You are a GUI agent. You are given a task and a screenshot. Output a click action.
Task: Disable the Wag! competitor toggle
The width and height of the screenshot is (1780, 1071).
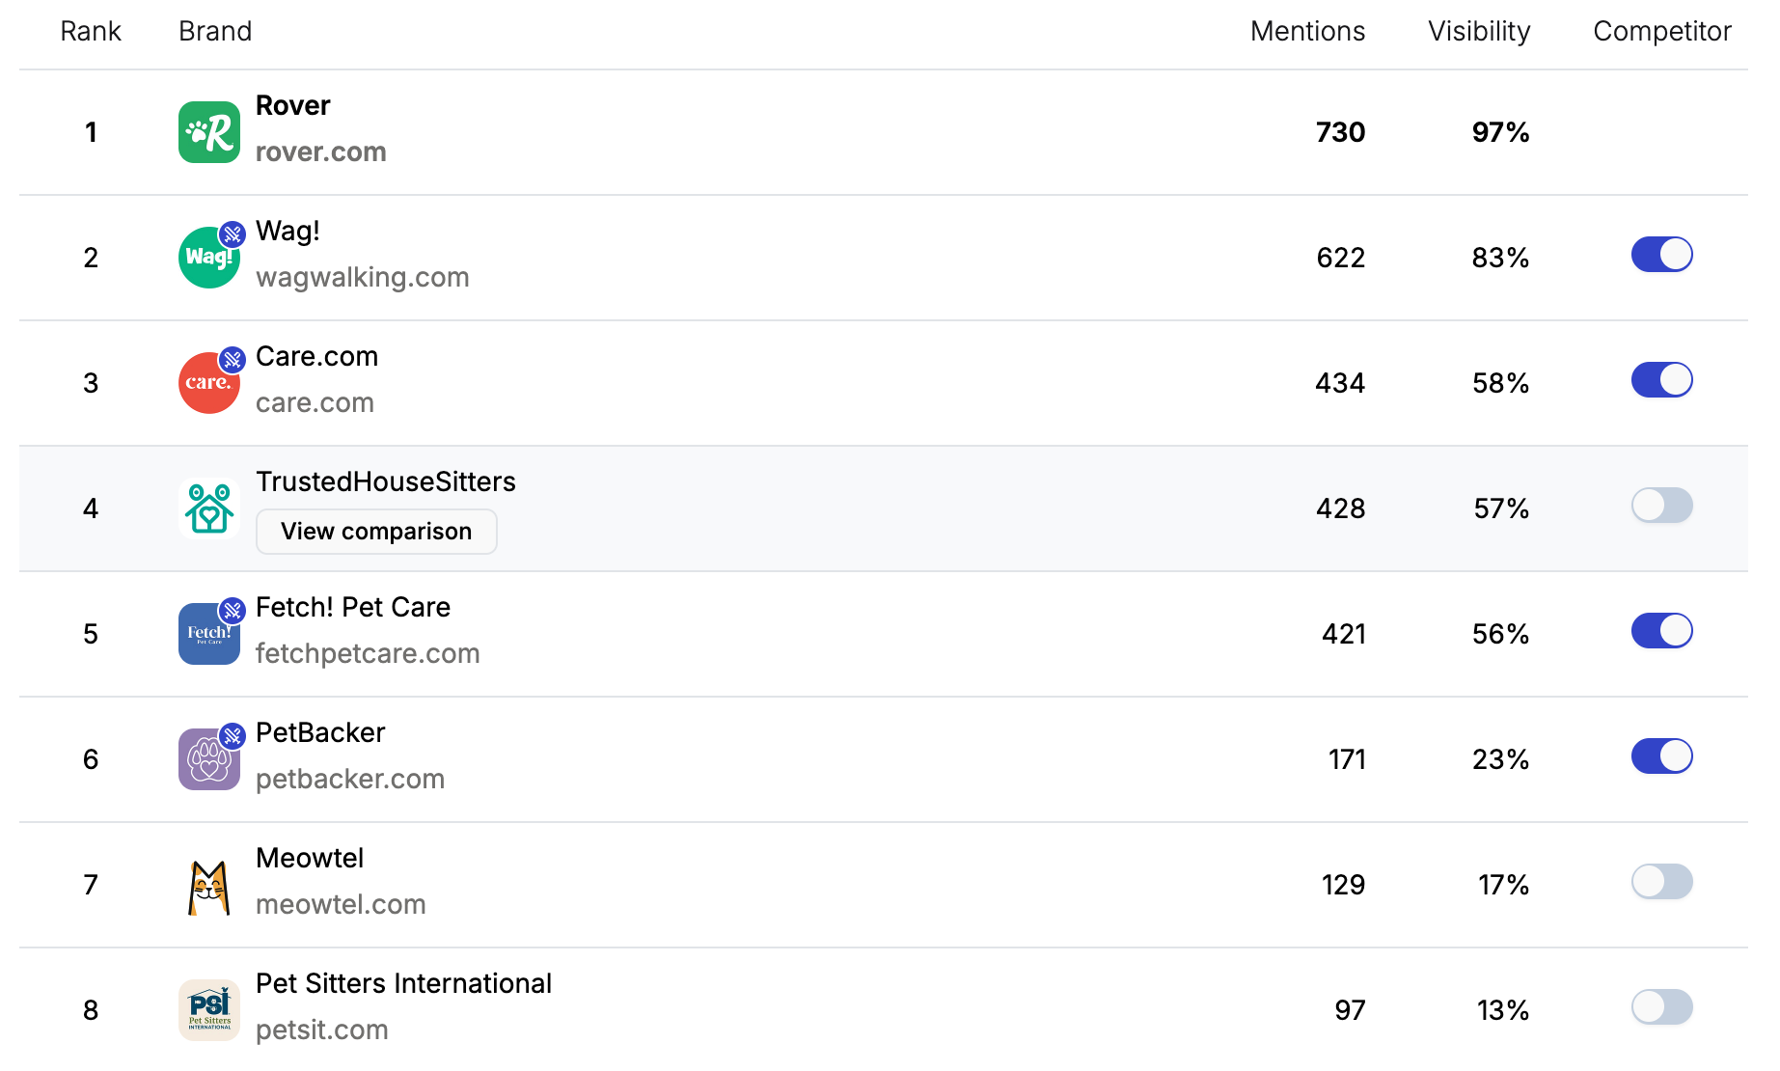(x=1661, y=255)
